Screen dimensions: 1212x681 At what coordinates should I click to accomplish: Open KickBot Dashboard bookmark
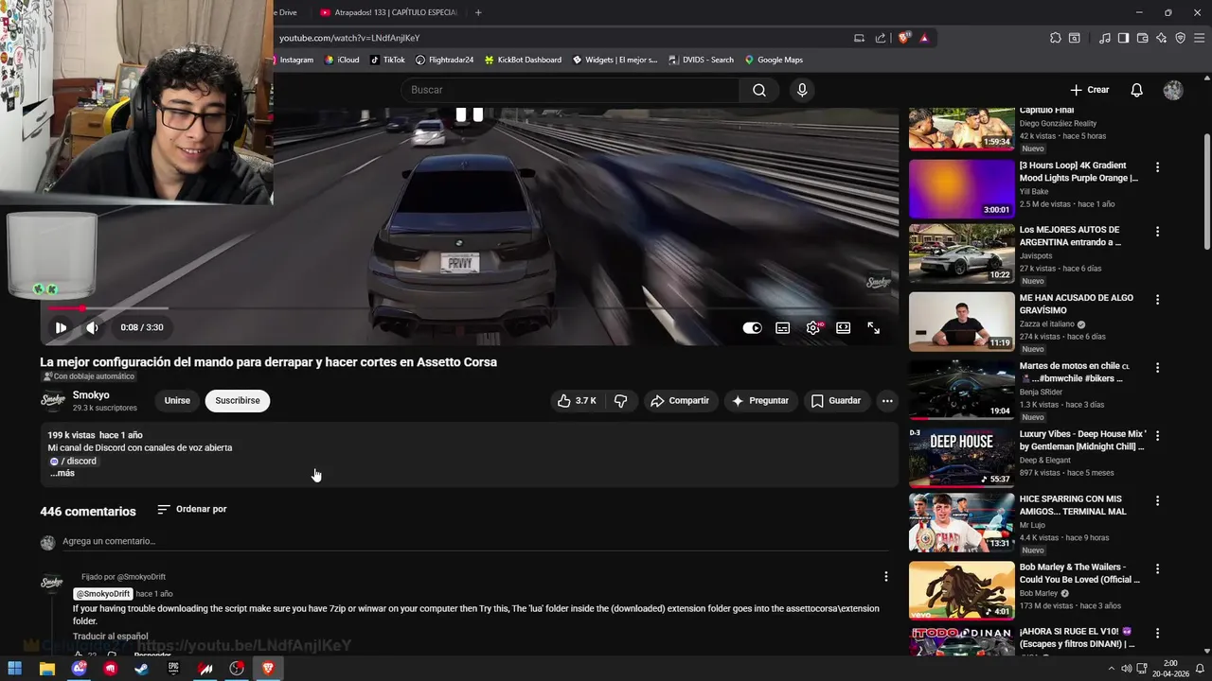(523, 60)
